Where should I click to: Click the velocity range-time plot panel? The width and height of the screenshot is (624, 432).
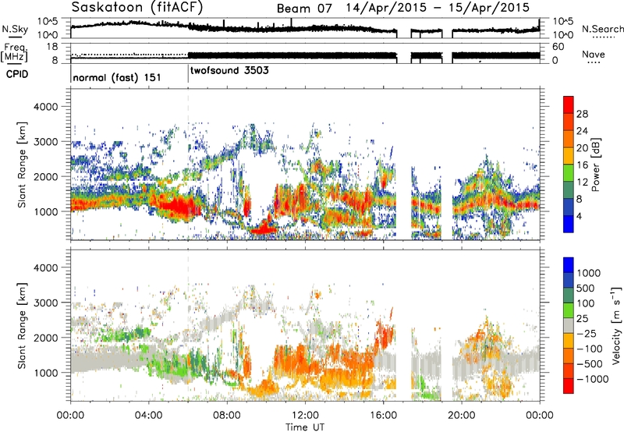pyautogui.click(x=305, y=325)
